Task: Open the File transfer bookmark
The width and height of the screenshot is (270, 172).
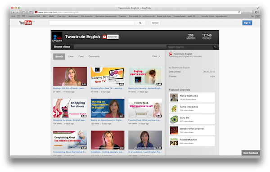Action: 87,16
